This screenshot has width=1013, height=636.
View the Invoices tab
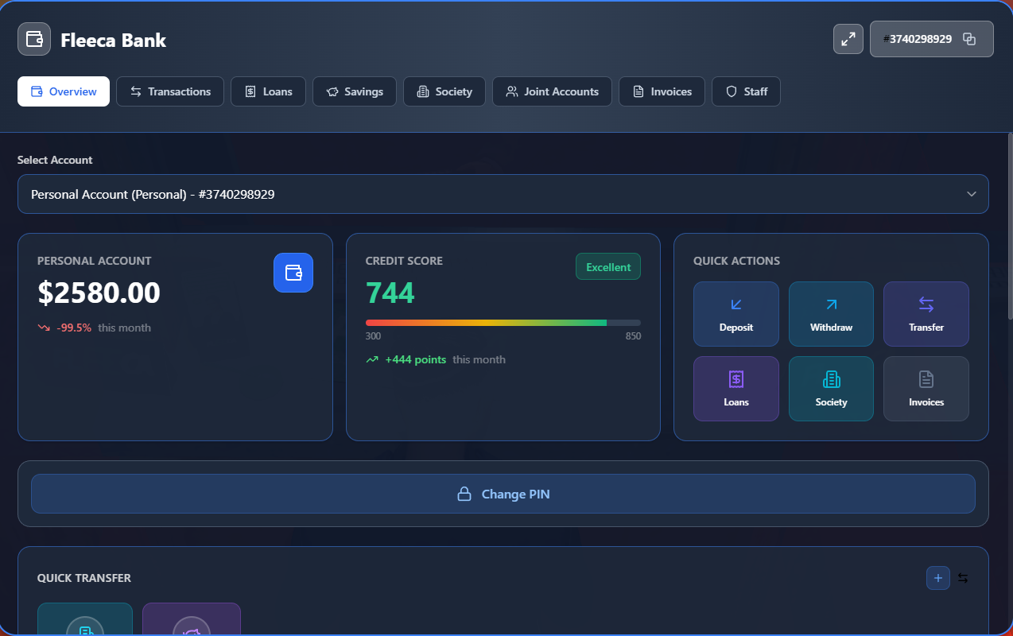(662, 91)
